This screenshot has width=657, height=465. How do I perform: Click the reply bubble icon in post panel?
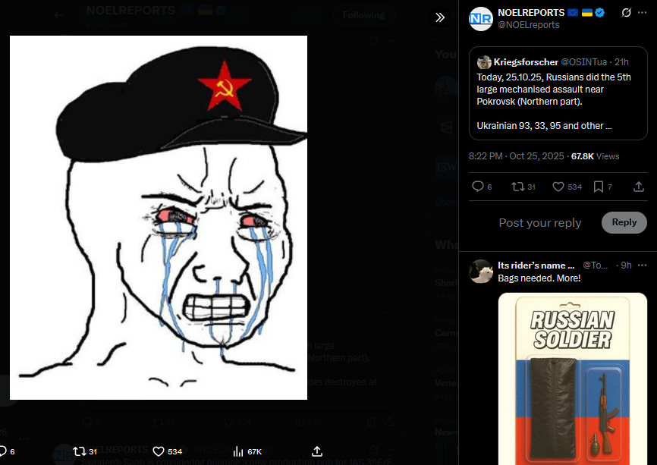pyautogui.click(x=478, y=187)
